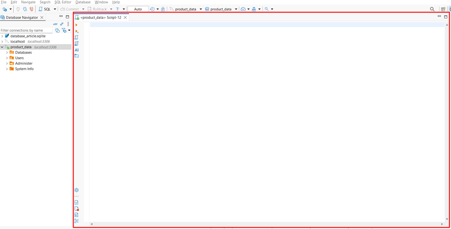Open the Navigate menu
The image size is (451, 229).
pos(28,2)
